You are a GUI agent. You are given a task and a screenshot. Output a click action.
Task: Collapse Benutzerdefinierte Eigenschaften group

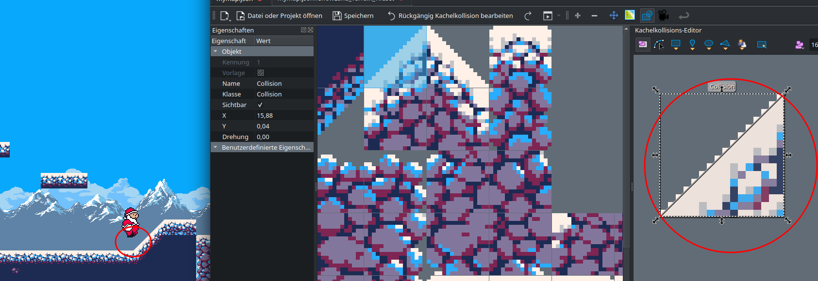click(216, 147)
